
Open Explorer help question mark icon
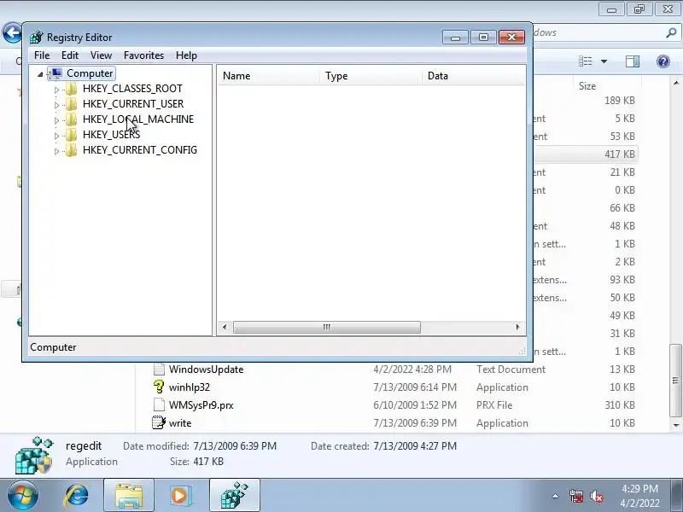[x=663, y=61]
